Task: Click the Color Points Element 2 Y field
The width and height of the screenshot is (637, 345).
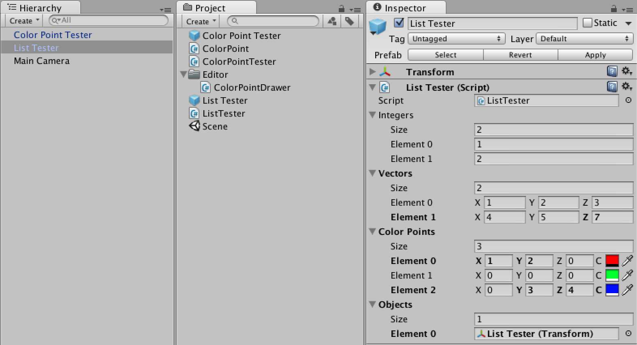Action: click(539, 290)
